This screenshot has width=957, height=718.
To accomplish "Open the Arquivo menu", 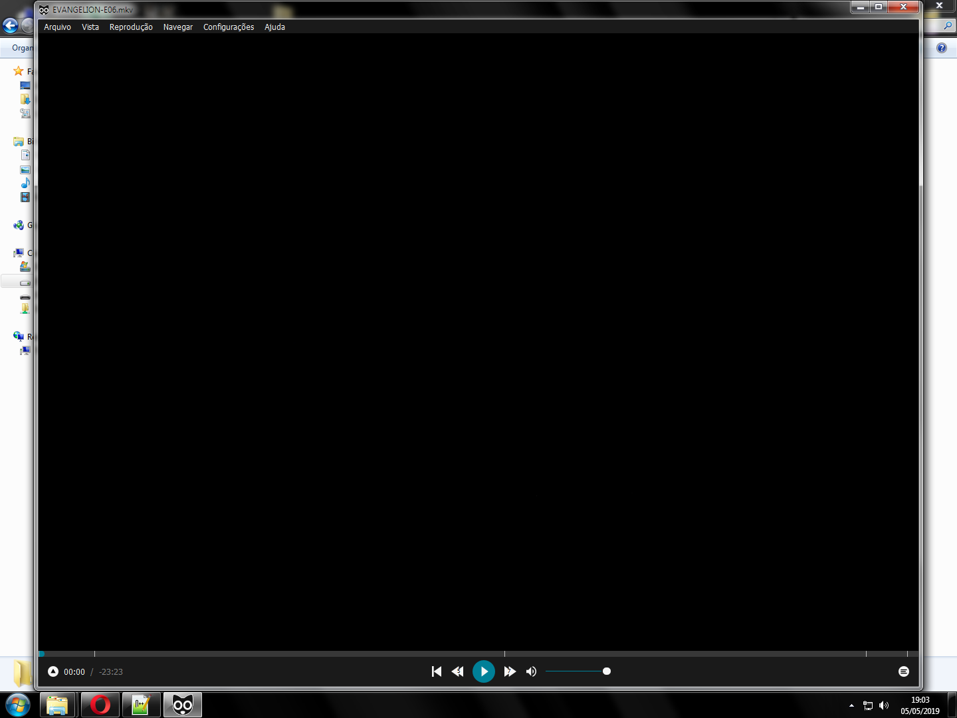I will (57, 27).
